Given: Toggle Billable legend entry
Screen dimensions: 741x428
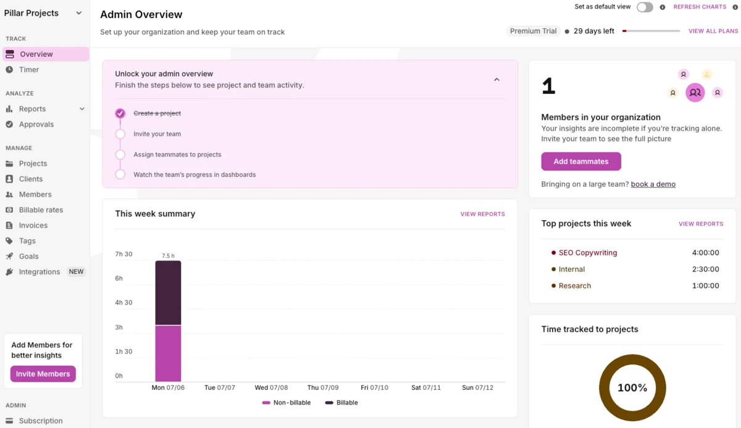Looking at the screenshot, I should pos(341,403).
